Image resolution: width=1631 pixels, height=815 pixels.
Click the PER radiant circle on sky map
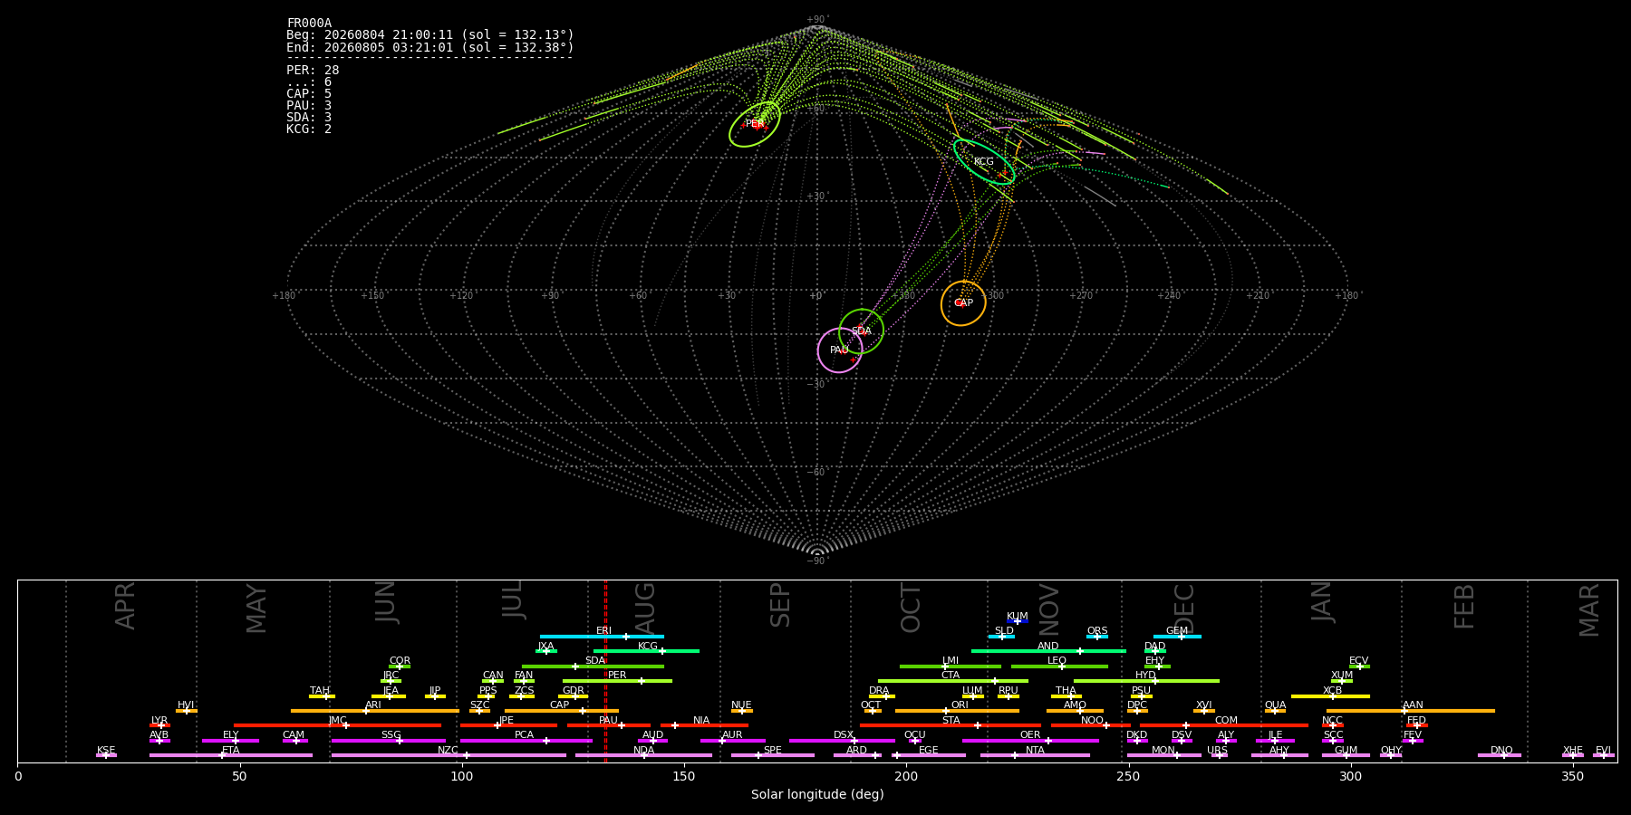coord(755,124)
